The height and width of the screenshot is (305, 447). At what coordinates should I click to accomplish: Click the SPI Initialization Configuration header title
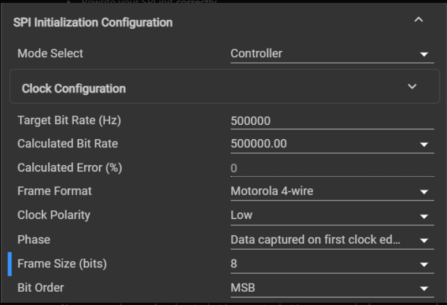[x=93, y=23]
